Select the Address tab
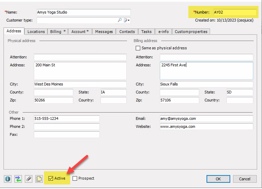The height and width of the screenshot is (189, 262). pyautogui.click(x=14, y=31)
